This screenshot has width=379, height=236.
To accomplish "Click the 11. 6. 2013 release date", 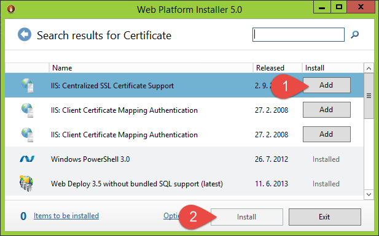I will (272, 184).
